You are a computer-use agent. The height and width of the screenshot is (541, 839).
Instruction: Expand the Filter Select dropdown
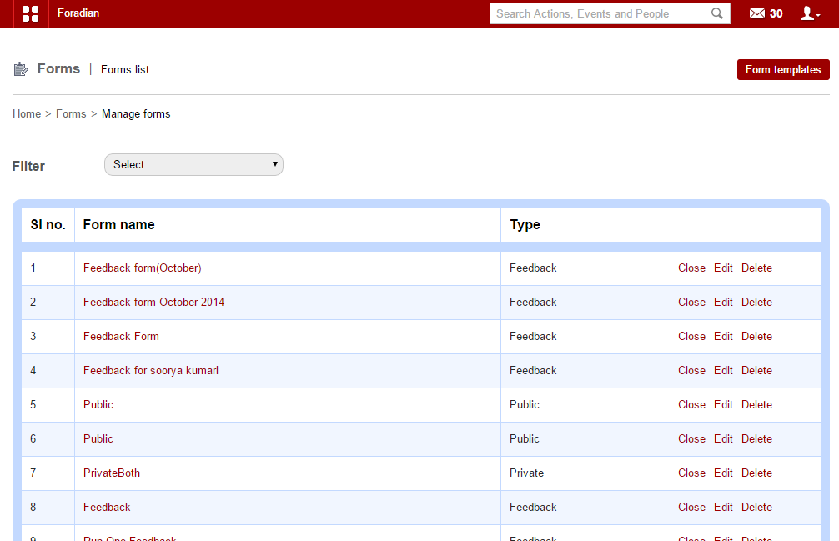(x=193, y=165)
